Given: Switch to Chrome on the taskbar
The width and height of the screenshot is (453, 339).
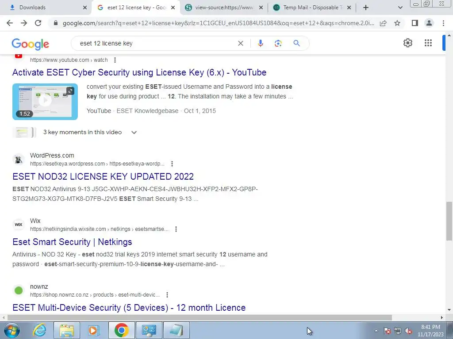Looking at the screenshot, I should (121, 330).
